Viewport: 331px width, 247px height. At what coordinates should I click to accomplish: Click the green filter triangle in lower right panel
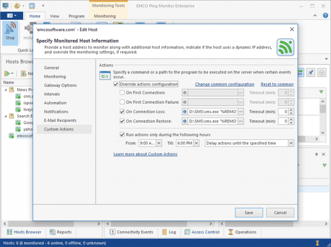click(x=325, y=165)
